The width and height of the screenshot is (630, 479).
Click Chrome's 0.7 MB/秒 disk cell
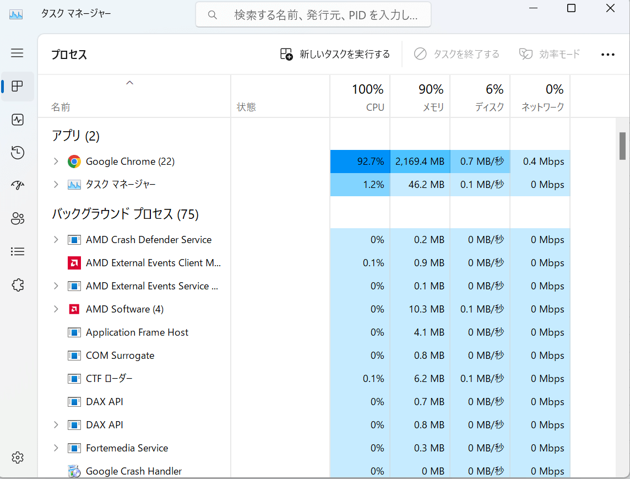(480, 162)
